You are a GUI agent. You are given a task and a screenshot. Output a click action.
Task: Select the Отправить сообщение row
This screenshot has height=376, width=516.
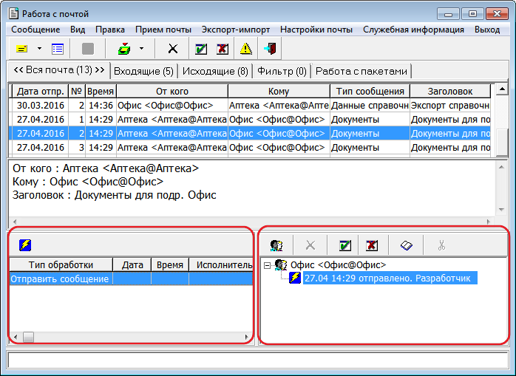[x=131, y=278]
